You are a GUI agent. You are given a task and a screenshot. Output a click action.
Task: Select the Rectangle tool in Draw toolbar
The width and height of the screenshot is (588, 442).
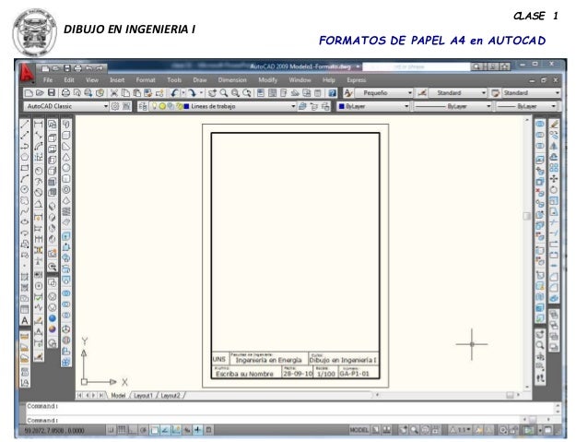tap(25, 168)
